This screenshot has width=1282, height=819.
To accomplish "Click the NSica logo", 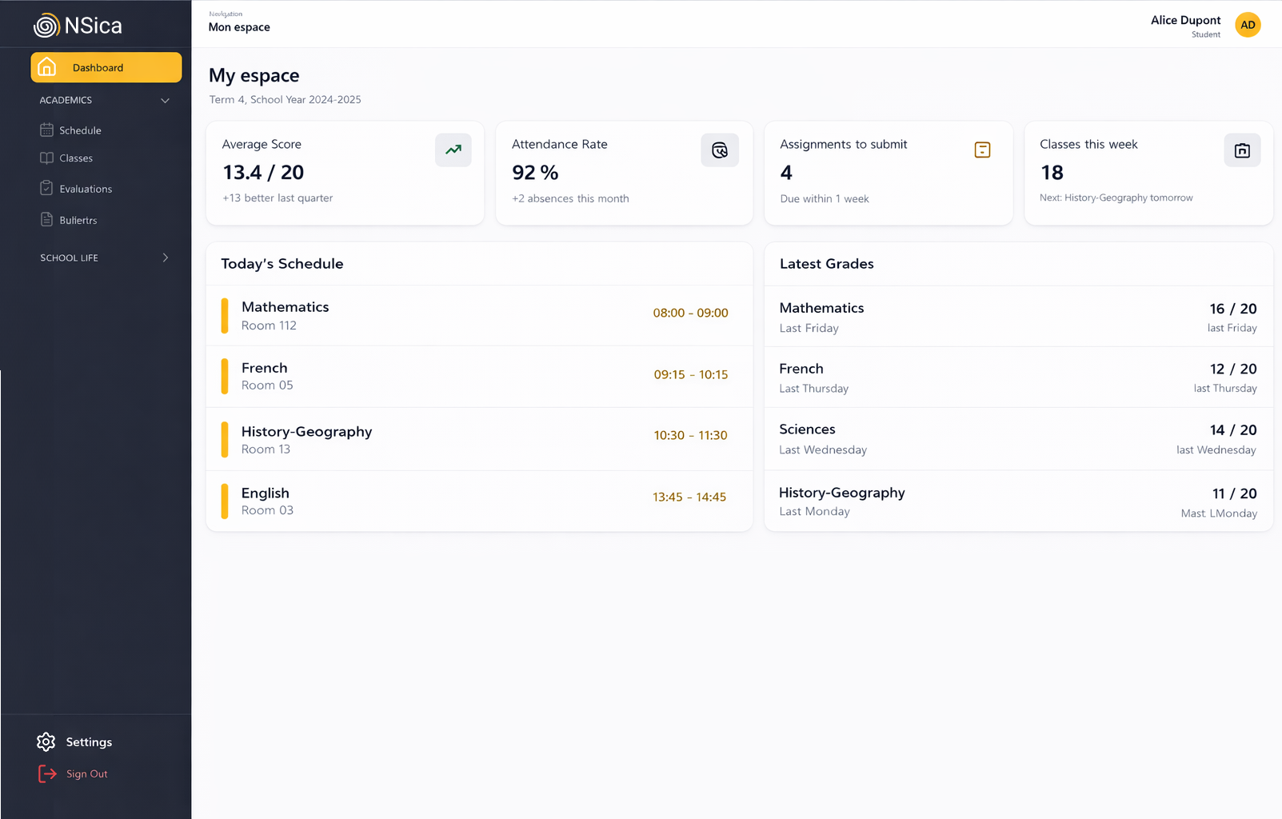I will [x=77, y=25].
